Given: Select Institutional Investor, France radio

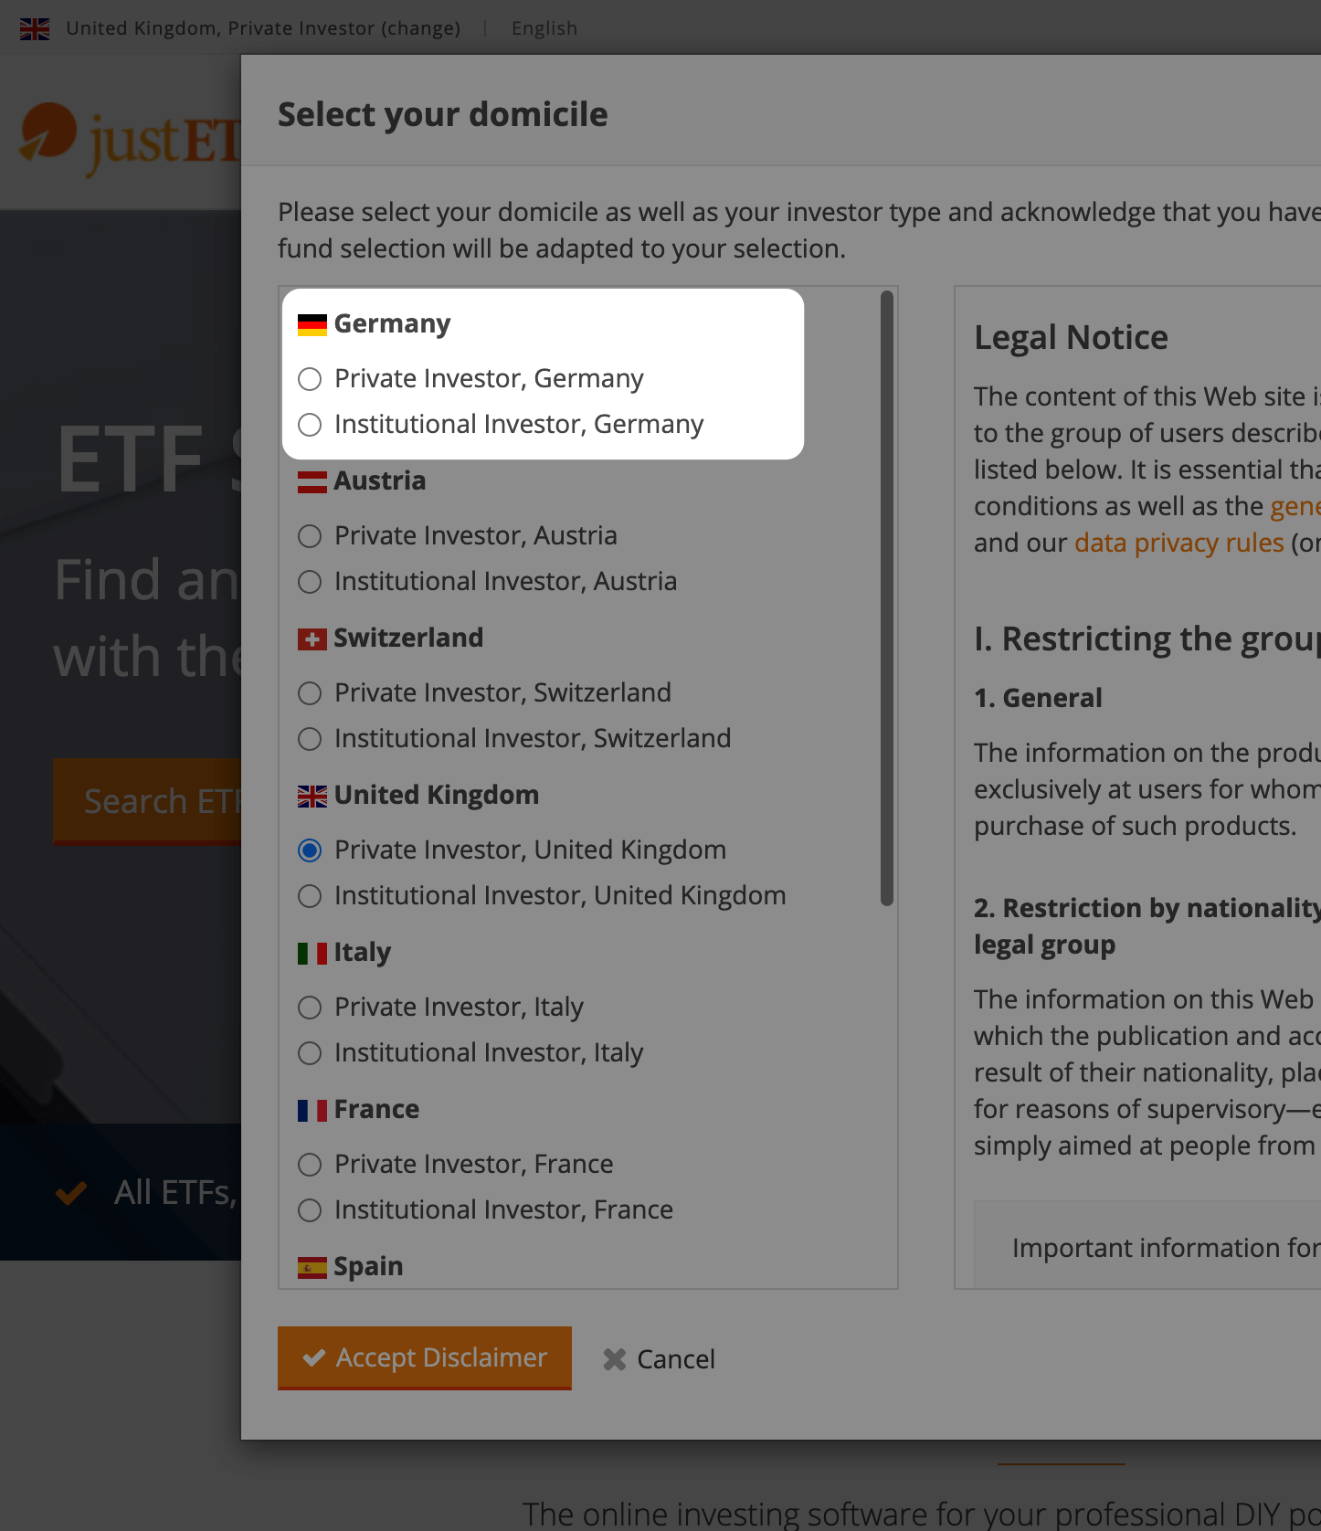Looking at the screenshot, I should pos(310,1209).
